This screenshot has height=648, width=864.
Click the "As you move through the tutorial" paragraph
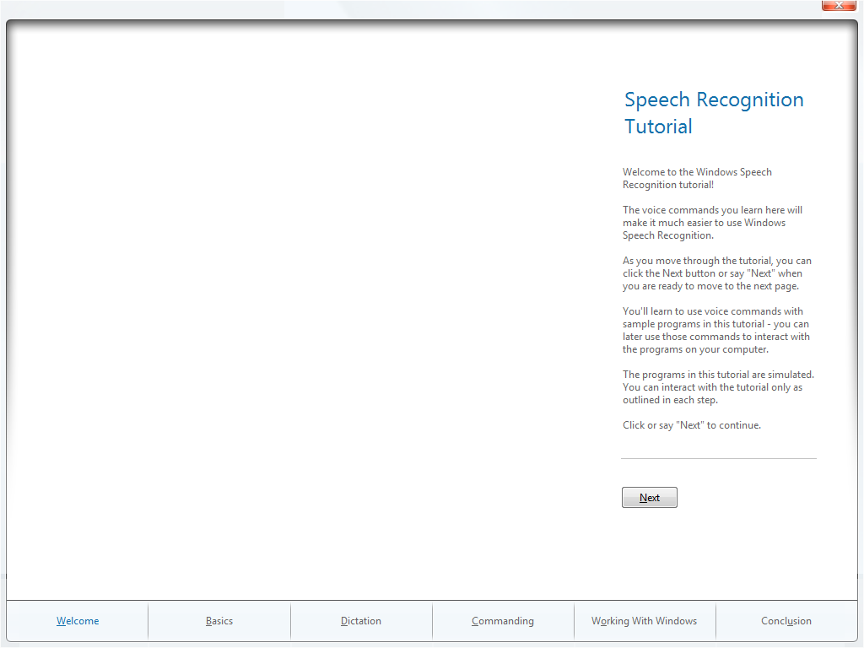pyautogui.click(x=717, y=273)
